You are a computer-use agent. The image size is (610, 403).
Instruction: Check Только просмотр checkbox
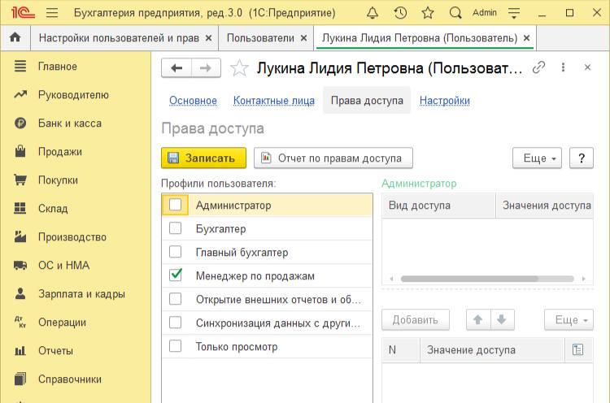tap(176, 346)
